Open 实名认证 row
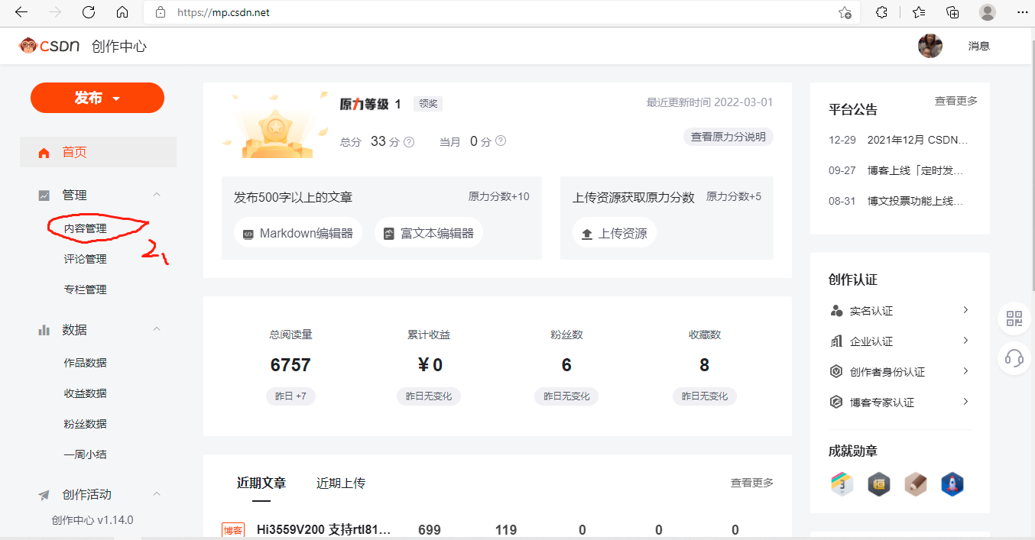Viewport: 1035px width, 540px height. pyautogui.click(x=900, y=311)
